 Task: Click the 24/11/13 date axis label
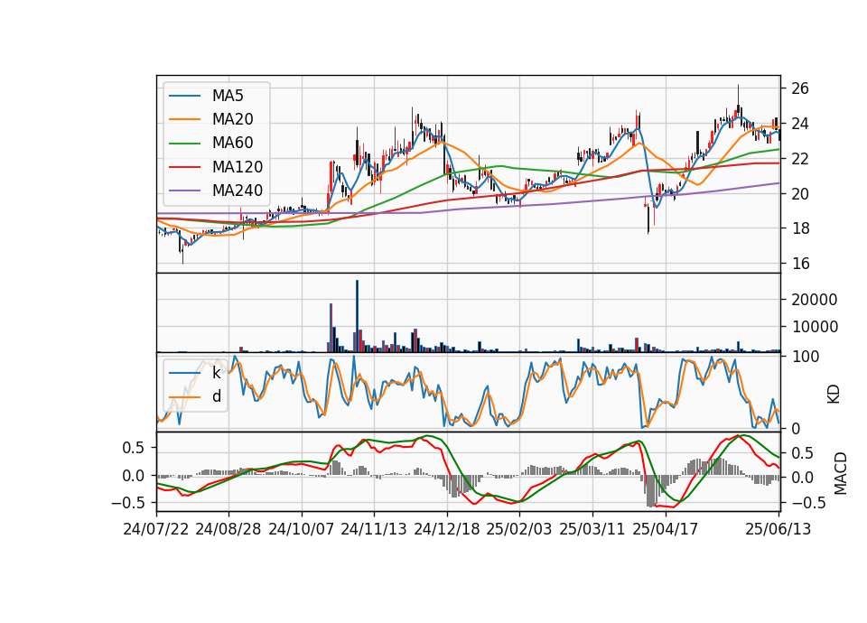(x=374, y=529)
